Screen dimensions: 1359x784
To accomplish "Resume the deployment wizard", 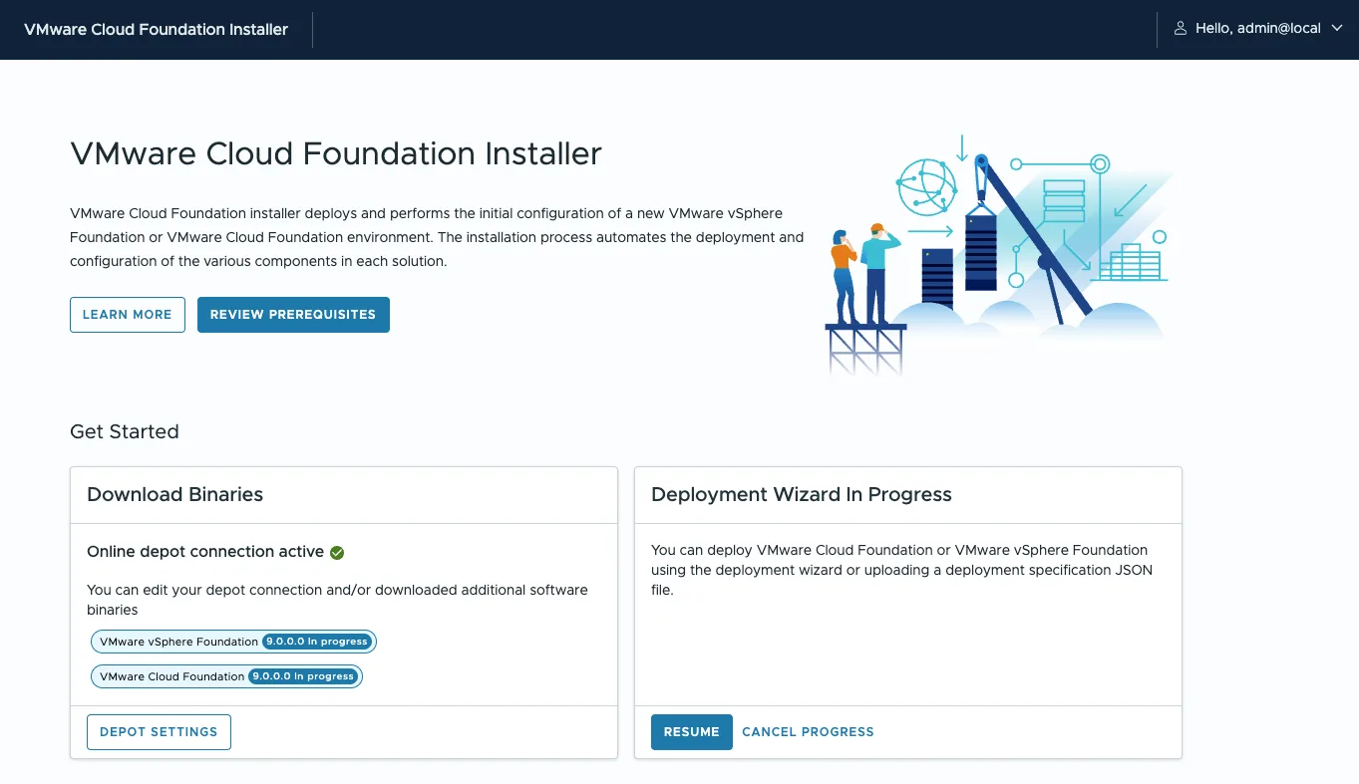I will 692,732.
